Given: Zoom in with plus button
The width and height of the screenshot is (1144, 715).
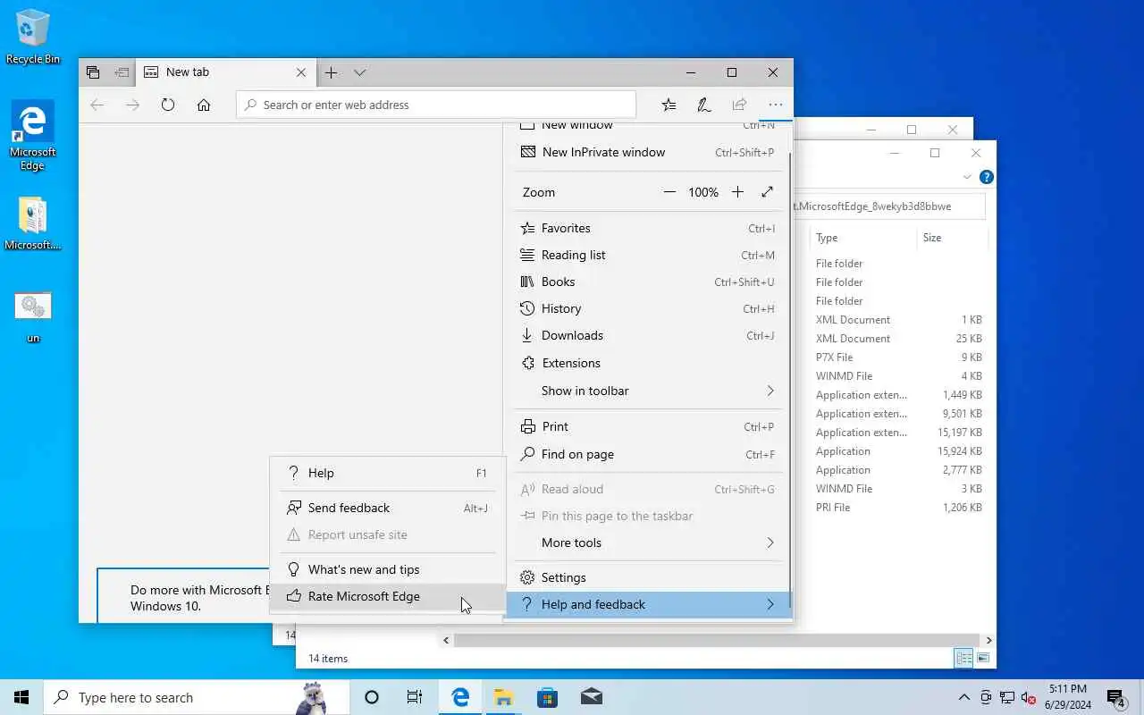Looking at the screenshot, I should coord(737,192).
